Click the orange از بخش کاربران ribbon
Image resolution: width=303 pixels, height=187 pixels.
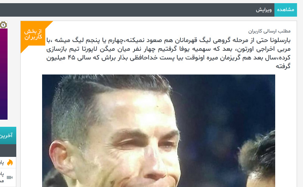tap(33, 34)
